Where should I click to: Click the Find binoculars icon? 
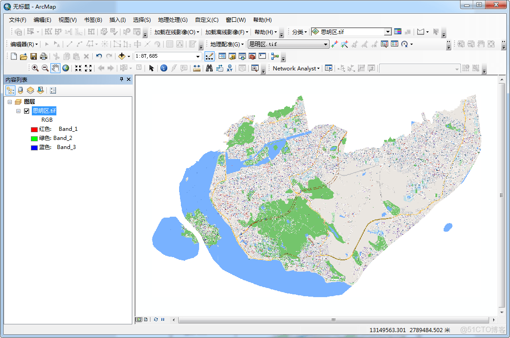209,68
